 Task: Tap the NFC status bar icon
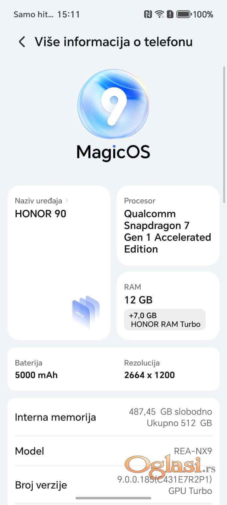(148, 14)
